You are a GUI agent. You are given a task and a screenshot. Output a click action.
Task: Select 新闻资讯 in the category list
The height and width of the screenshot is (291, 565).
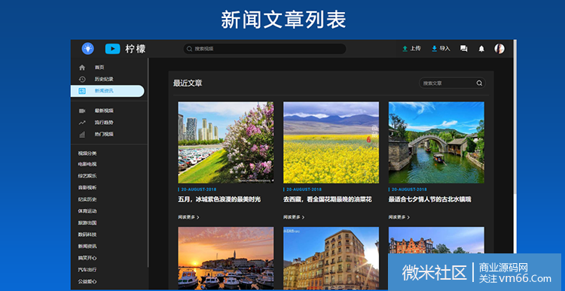[x=87, y=247]
